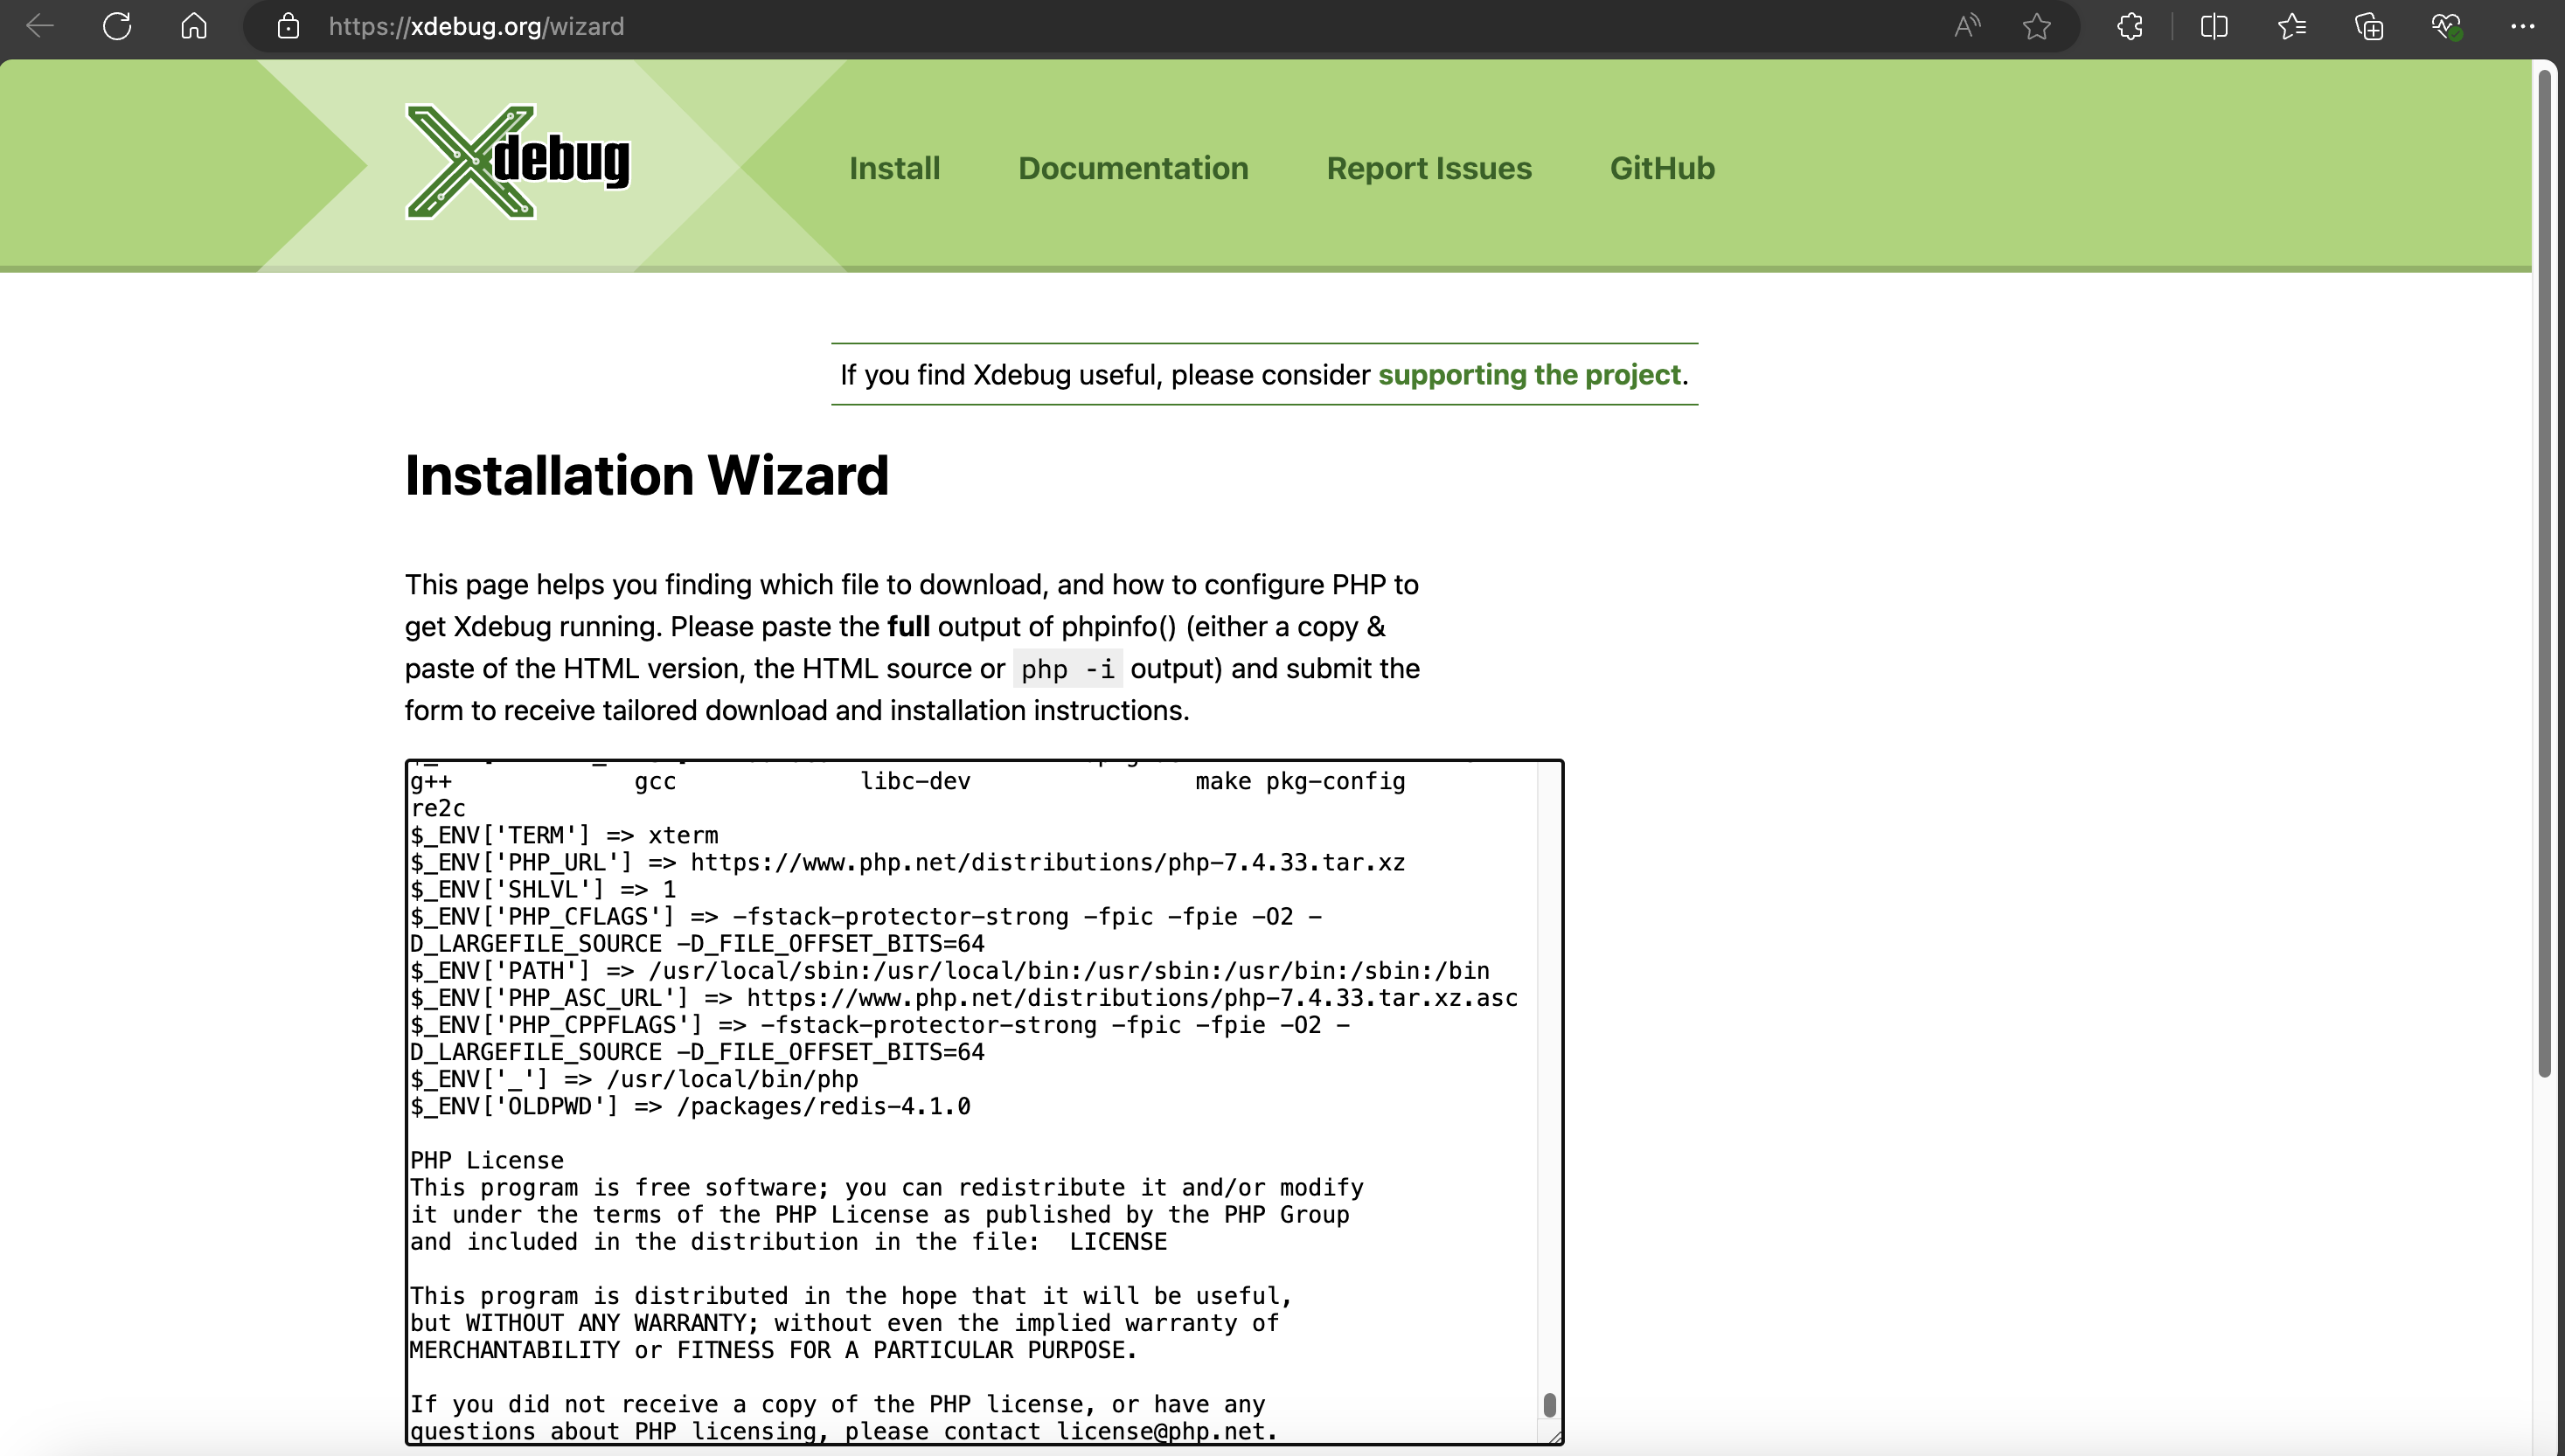Open Browser essentials heart icon
2565x1456 pixels.
(x=2446, y=26)
